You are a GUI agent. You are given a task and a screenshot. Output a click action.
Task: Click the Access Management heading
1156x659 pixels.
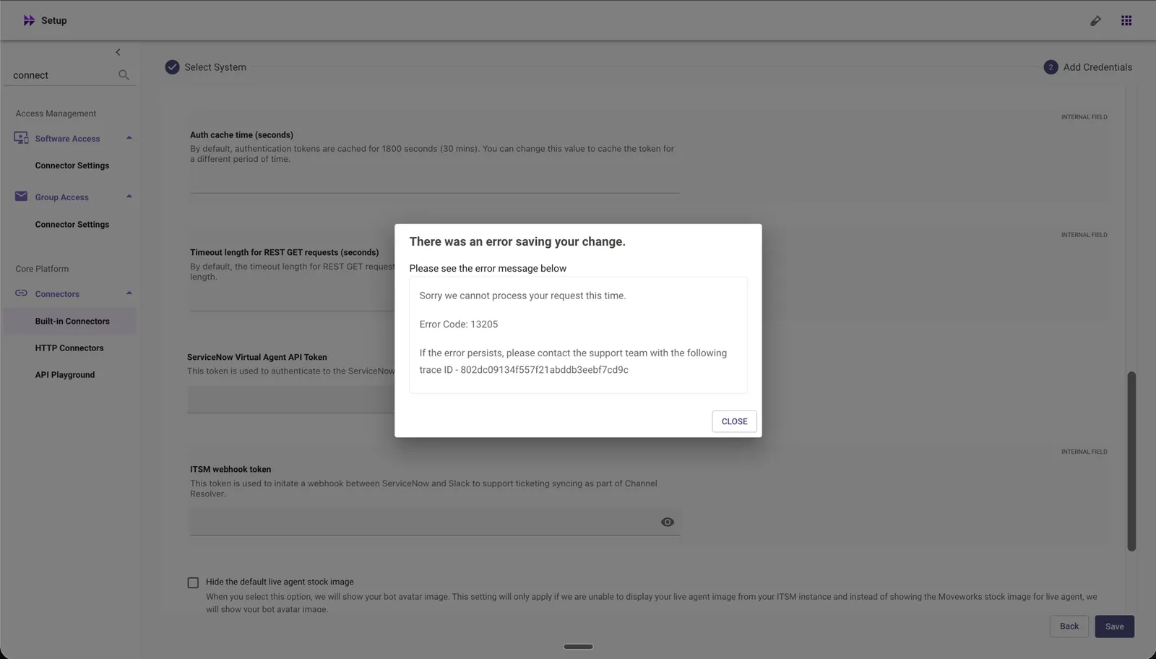(56, 113)
